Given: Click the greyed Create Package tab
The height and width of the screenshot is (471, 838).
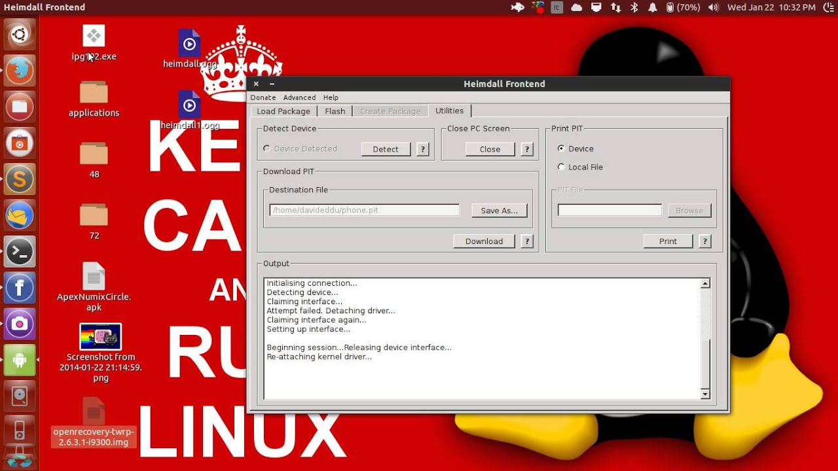Looking at the screenshot, I should tap(390, 111).
